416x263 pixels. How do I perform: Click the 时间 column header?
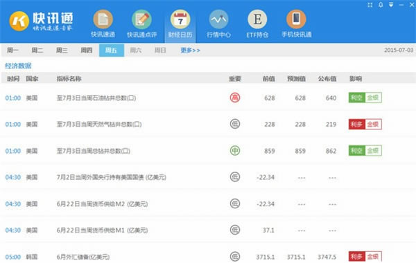13,79
